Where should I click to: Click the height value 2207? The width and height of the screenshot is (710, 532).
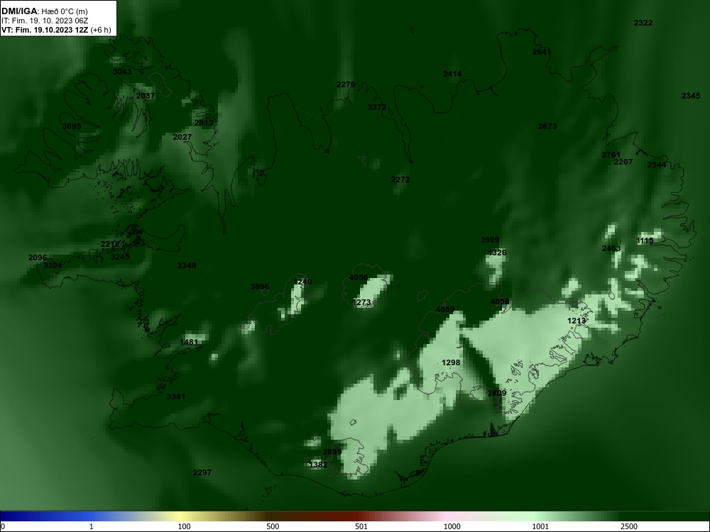point(623,162)
